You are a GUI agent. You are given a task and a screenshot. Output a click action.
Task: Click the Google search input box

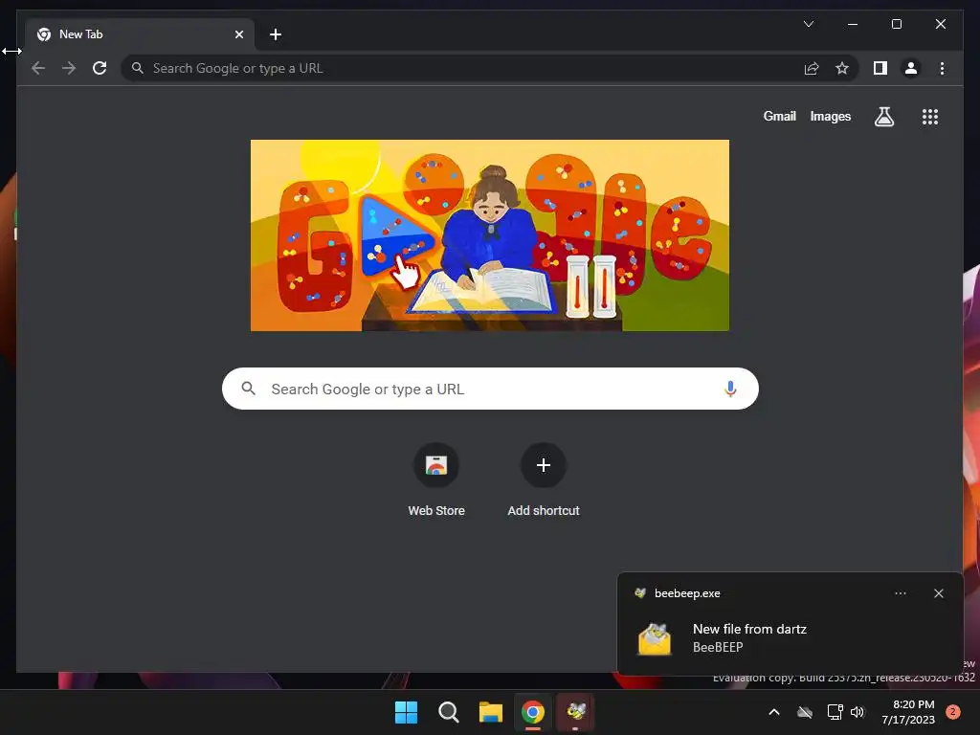(490, 389)
